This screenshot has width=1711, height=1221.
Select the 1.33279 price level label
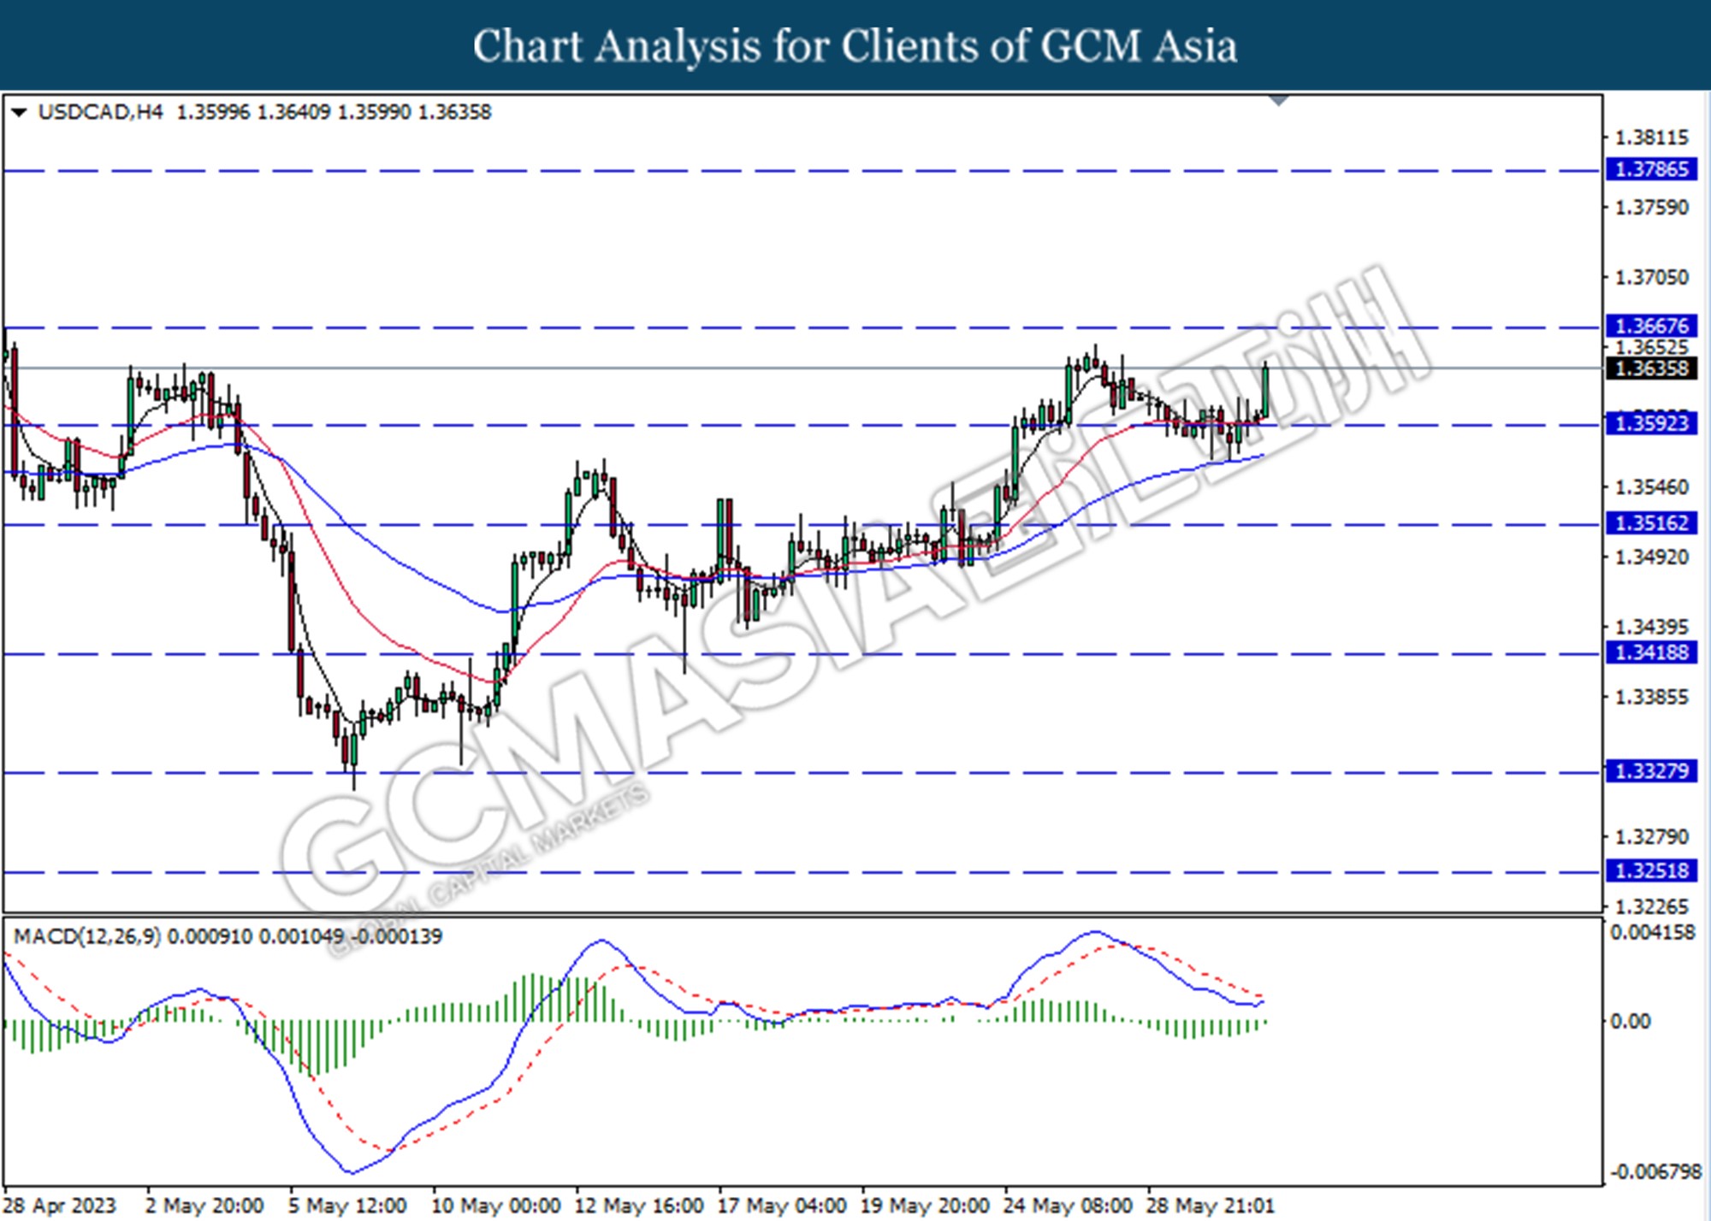[1651, 771]
